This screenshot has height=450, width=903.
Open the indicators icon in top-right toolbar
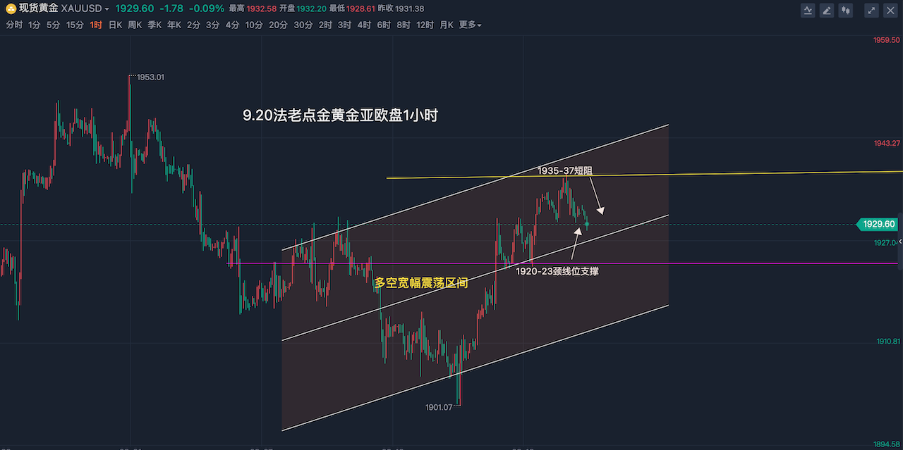[808, 10]
